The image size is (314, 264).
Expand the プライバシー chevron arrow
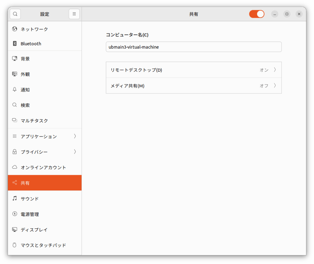(75, 152)
